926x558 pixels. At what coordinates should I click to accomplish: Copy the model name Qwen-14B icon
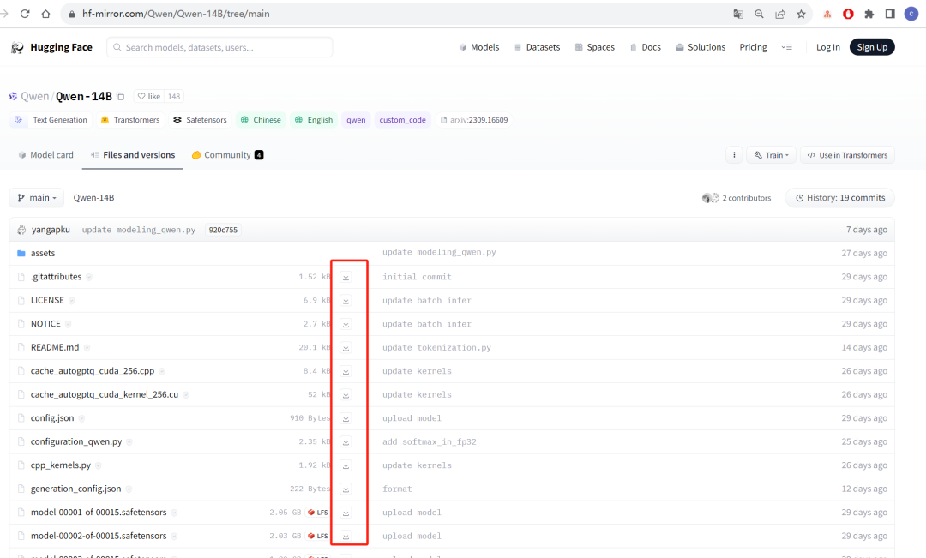click(x=121, y=96)
